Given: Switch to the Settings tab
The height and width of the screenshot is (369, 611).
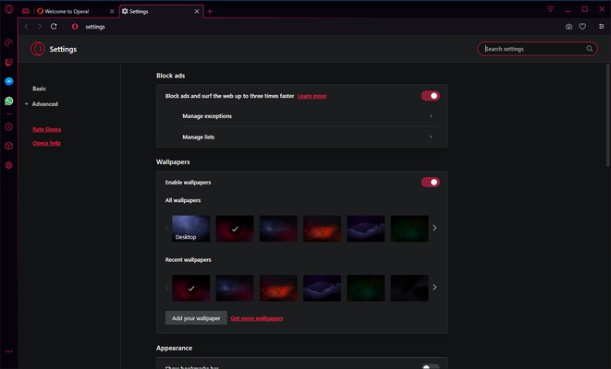Looking at the screenshot, I should pyautogui.click(x=161, y=11).
